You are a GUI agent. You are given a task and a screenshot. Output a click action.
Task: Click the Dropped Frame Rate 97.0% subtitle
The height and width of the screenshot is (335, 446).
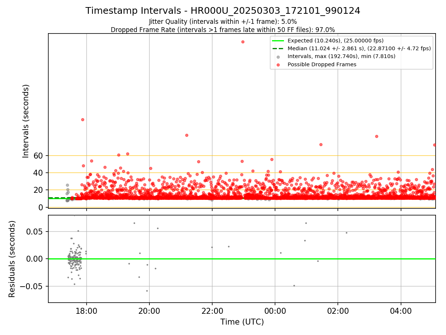223,30
